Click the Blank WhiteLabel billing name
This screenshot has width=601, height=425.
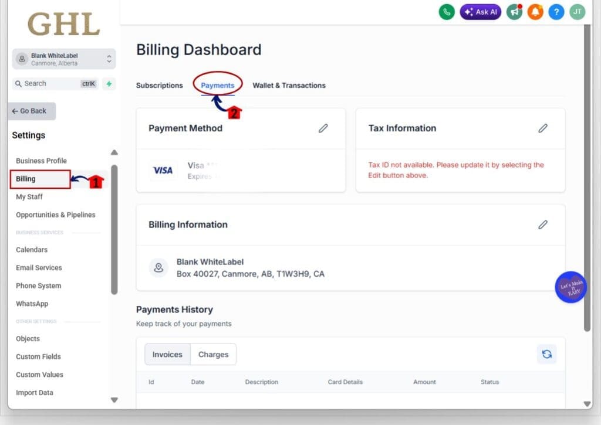tap(210, 262)
